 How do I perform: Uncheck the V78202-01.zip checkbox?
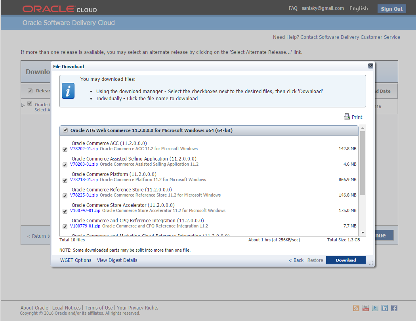pyautogui.click(x=65, y=149)
